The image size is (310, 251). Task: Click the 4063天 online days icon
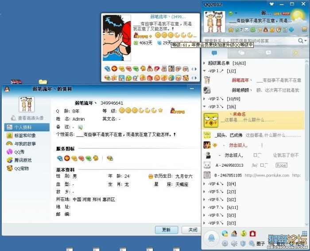click(136, 43)
